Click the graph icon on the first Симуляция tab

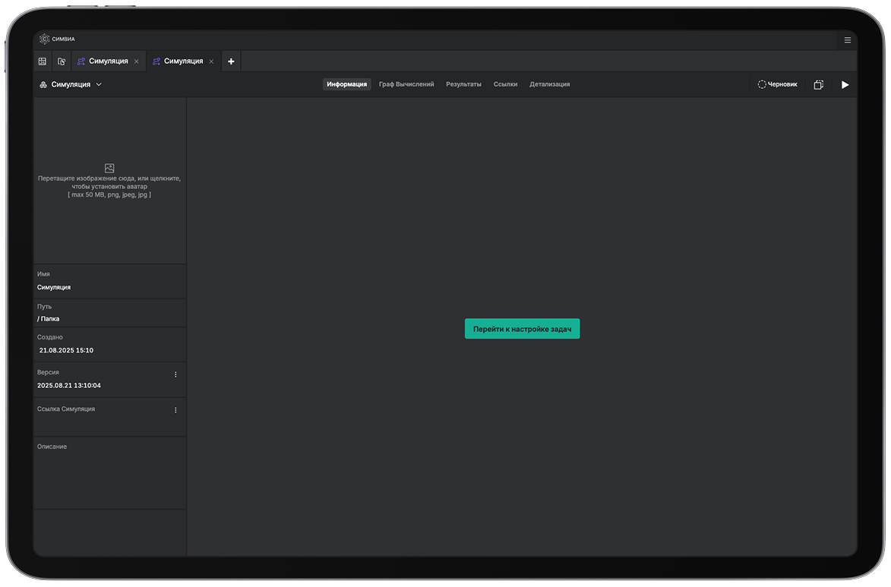[x=84, y=61]
